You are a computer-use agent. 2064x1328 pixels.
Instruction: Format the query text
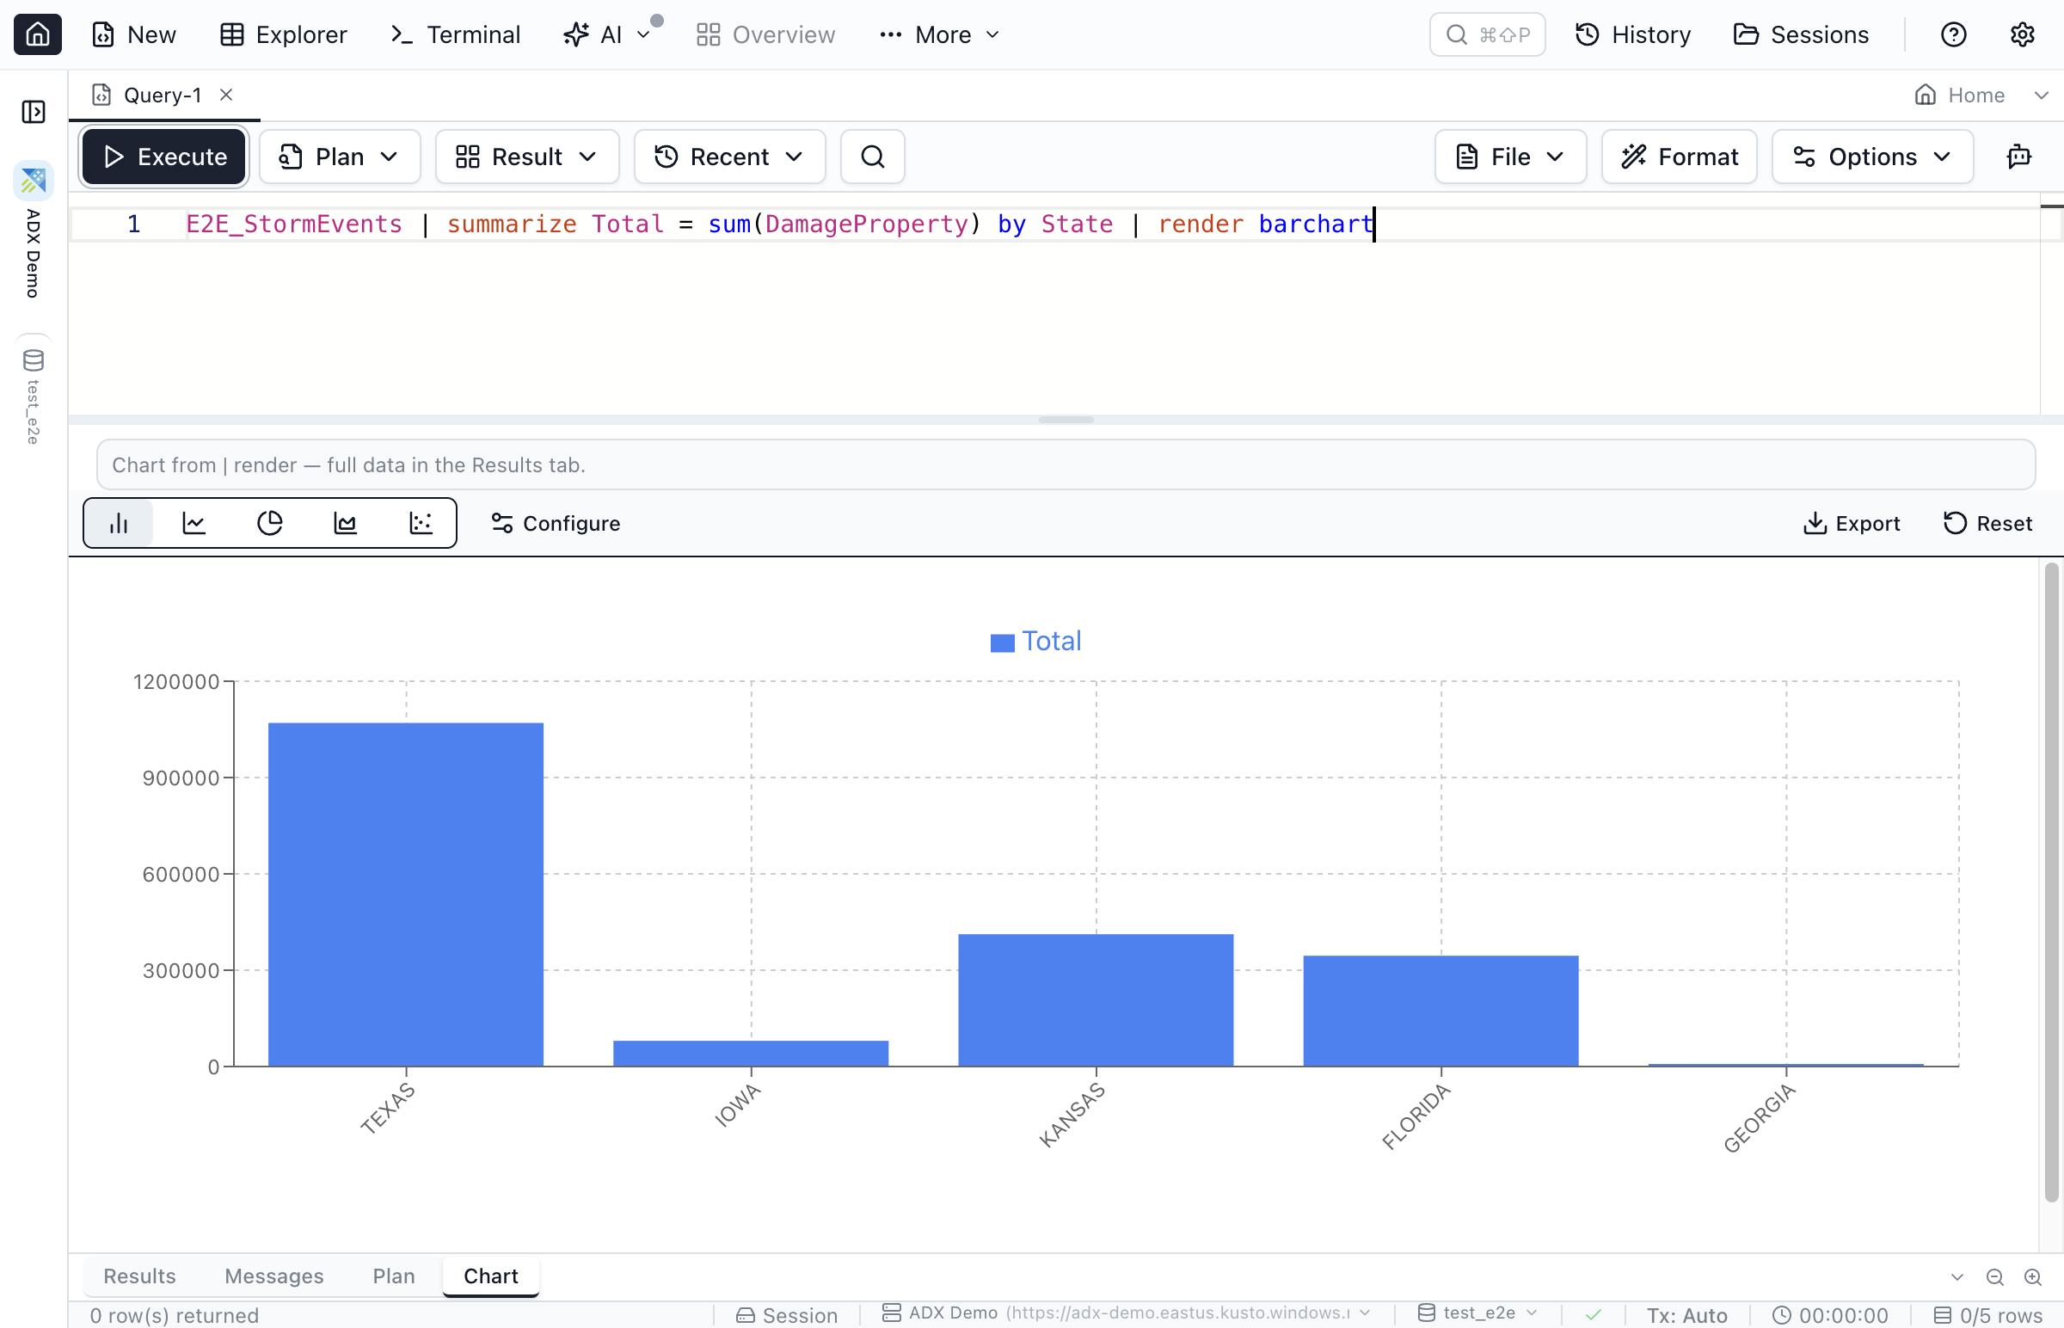pyautogui.click(x=1679, y=157)
